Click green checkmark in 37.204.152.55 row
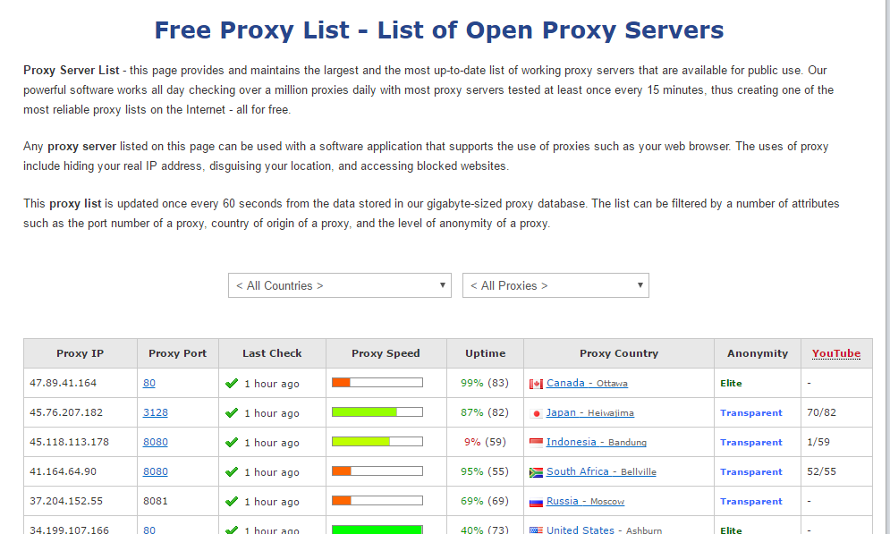 232,502
